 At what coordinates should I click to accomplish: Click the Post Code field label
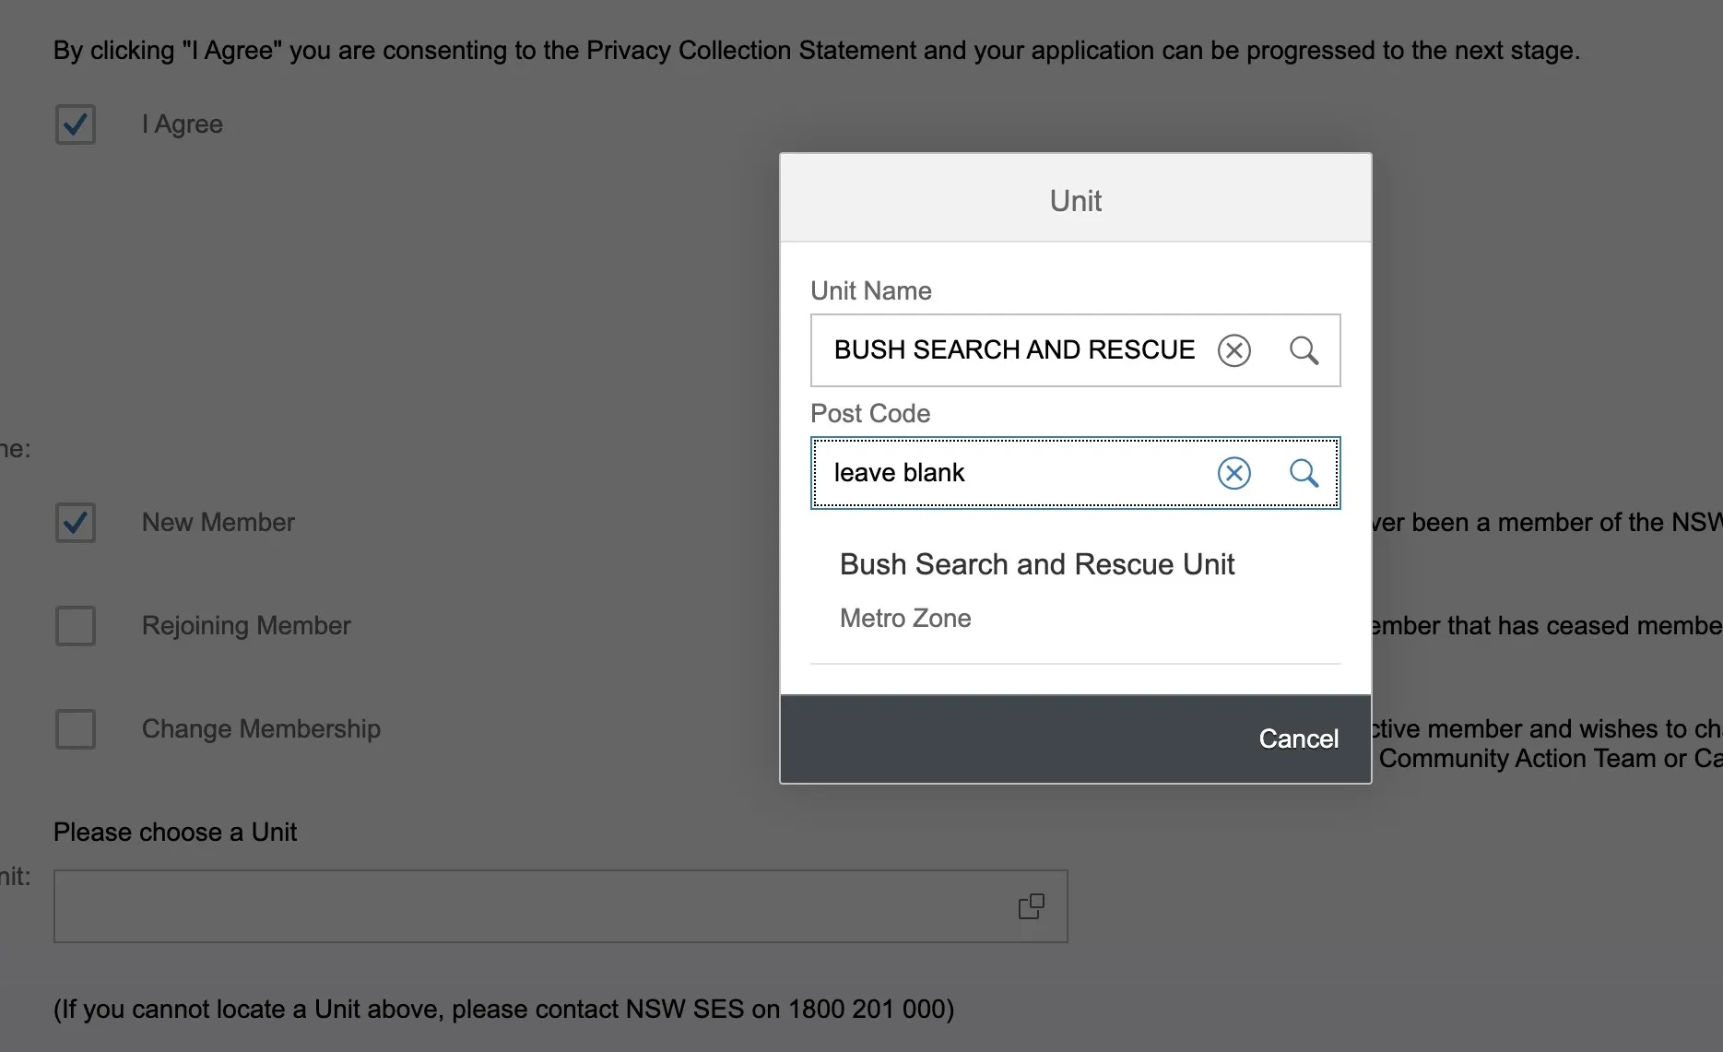tap(870, 414)
